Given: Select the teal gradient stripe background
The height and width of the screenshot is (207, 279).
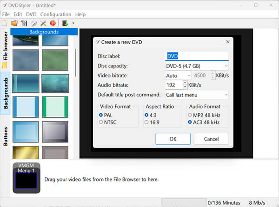Looking at the screenshot, I should tap(26, 84).
